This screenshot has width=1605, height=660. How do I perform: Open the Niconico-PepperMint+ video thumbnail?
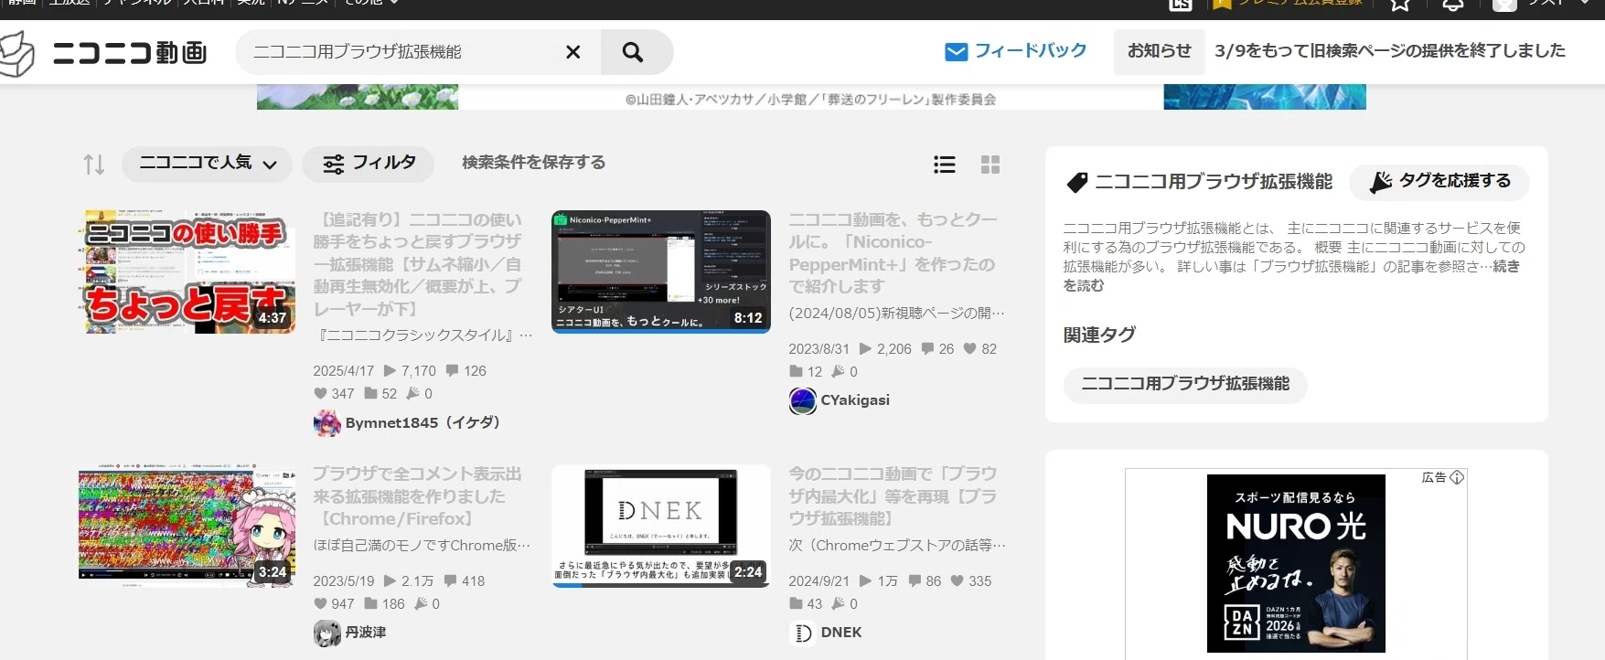pyautogui.click(x=661, y=271)
